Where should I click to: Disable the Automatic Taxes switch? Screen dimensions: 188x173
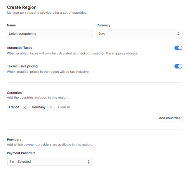178,48
